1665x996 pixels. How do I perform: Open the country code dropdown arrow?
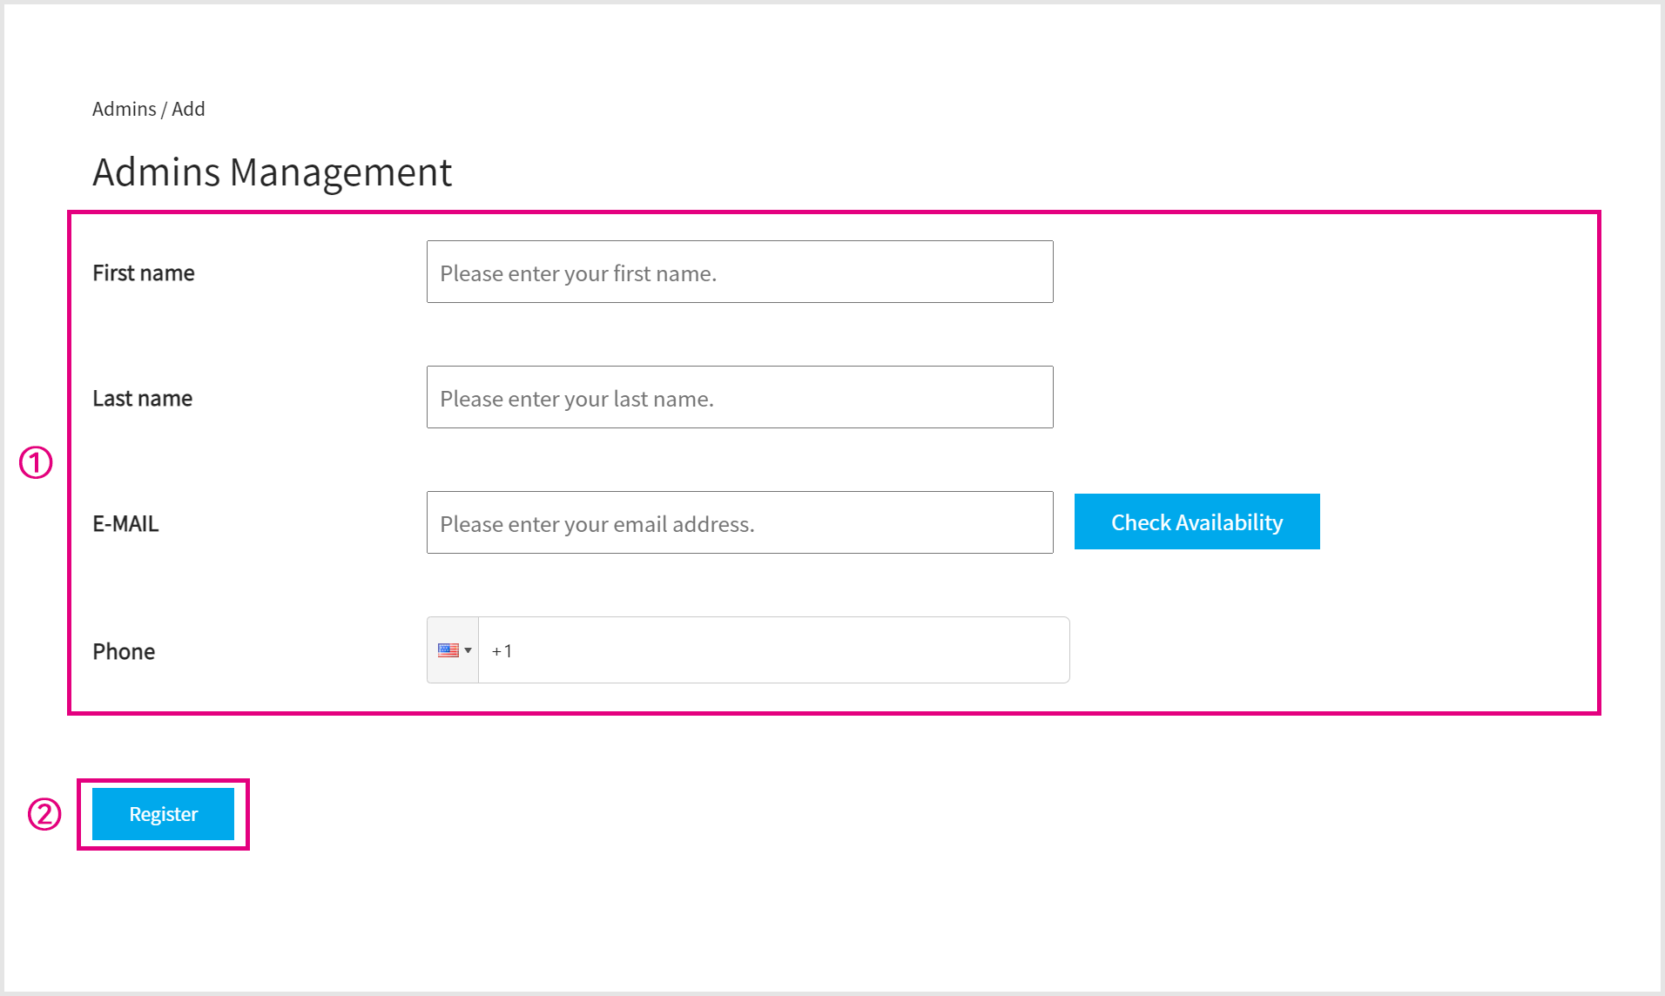click(468, 650)
